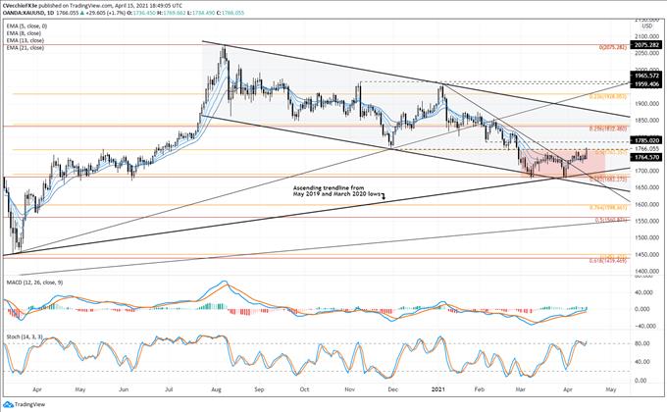The height and width of the screenshot is (412, 667).
Task: Open the MACD (12, 26, close, 9) legend
Action: [x=41, y=285]
